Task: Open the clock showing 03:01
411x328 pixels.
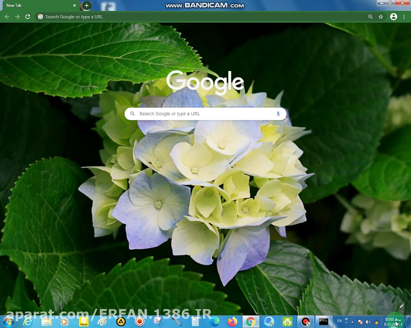Action: 393,322
